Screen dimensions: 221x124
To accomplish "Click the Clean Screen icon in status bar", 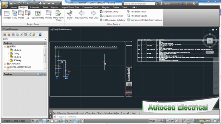I will click(x=215, y=121).
